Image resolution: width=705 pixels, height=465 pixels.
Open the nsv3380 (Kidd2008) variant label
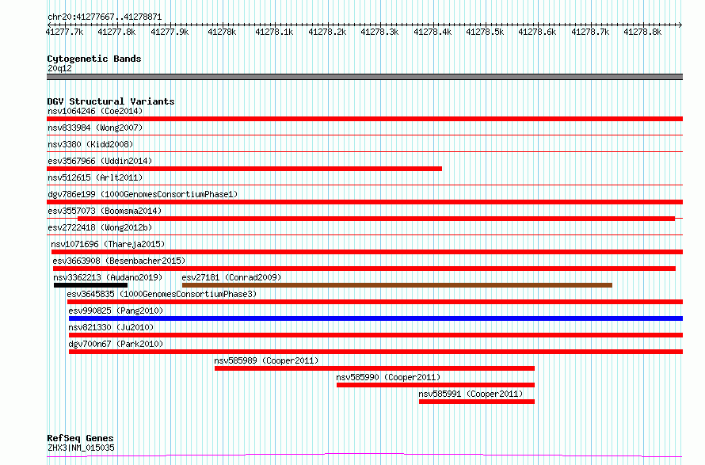click(x=90, y=144)
